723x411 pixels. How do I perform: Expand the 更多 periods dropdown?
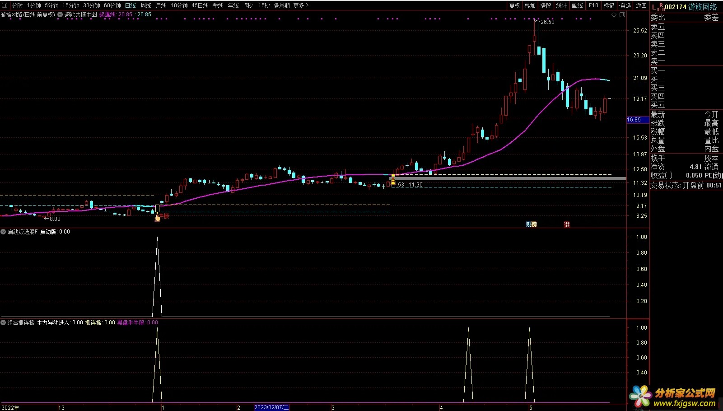coord(301,5)
